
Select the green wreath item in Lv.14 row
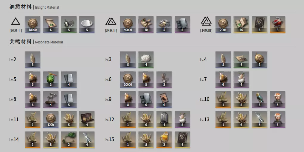pos(69,140)
